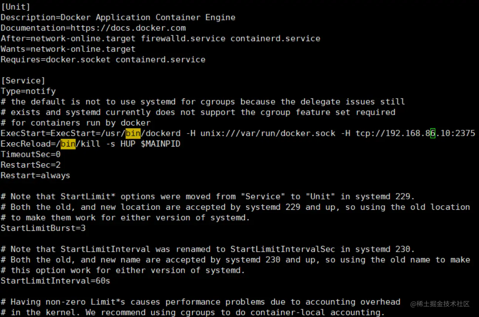Viewport: 479px width, 317px height.
Task: Click comment '# this option work for either'
Action: click(123, 270)
